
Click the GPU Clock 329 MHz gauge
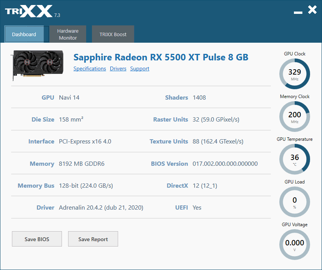295,74
